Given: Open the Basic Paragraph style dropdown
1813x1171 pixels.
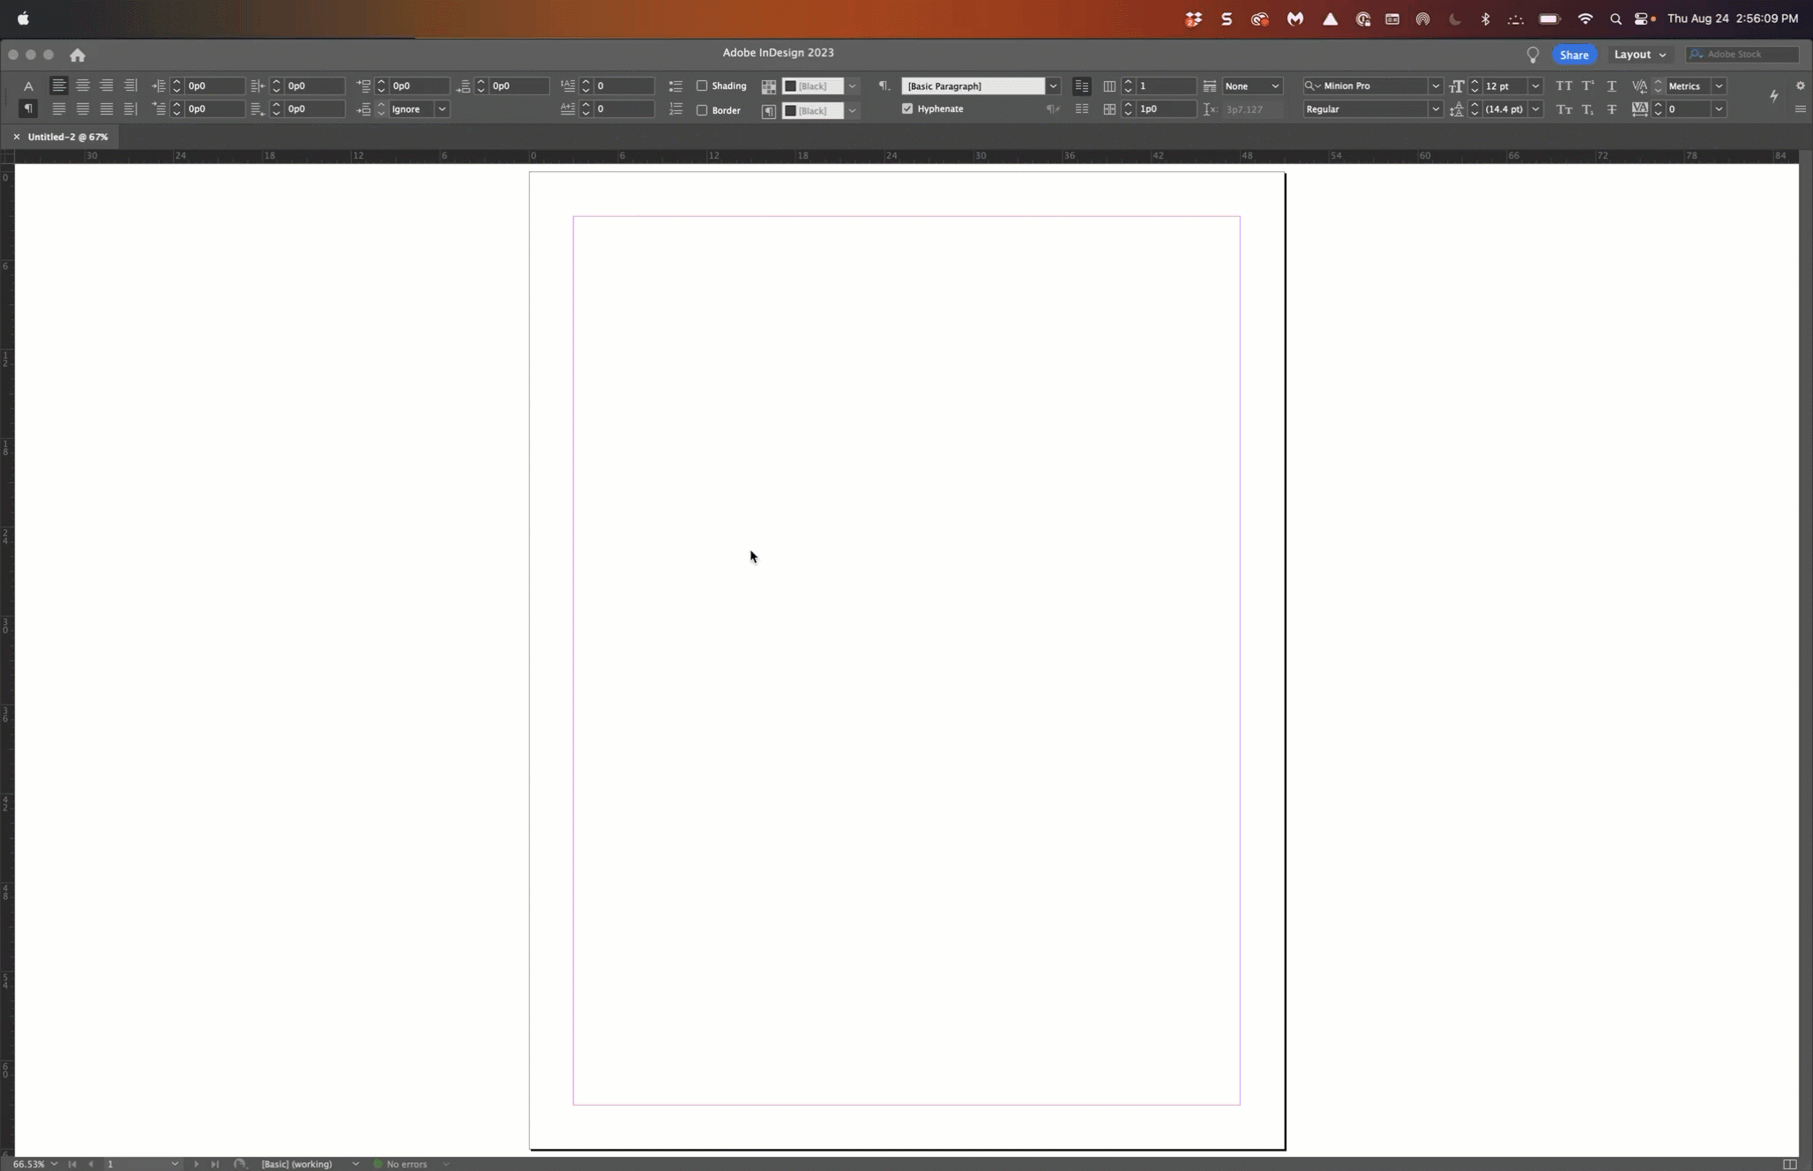Looking at the screenshot, I should [1053, 86].
